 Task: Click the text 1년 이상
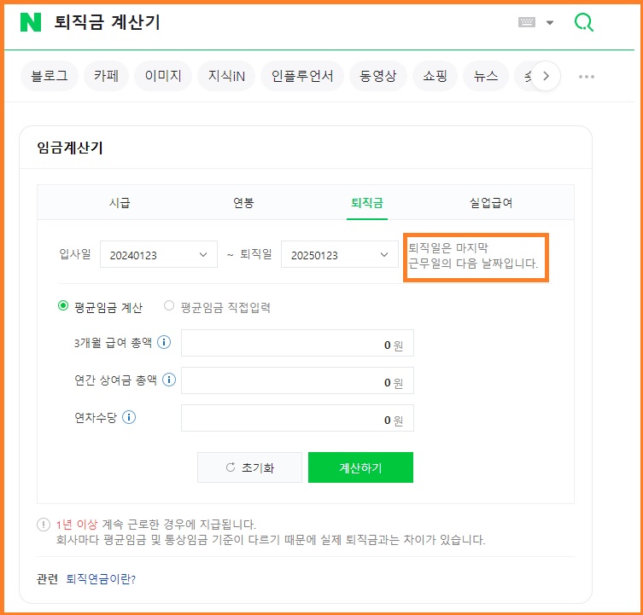(x=77, y=524)
